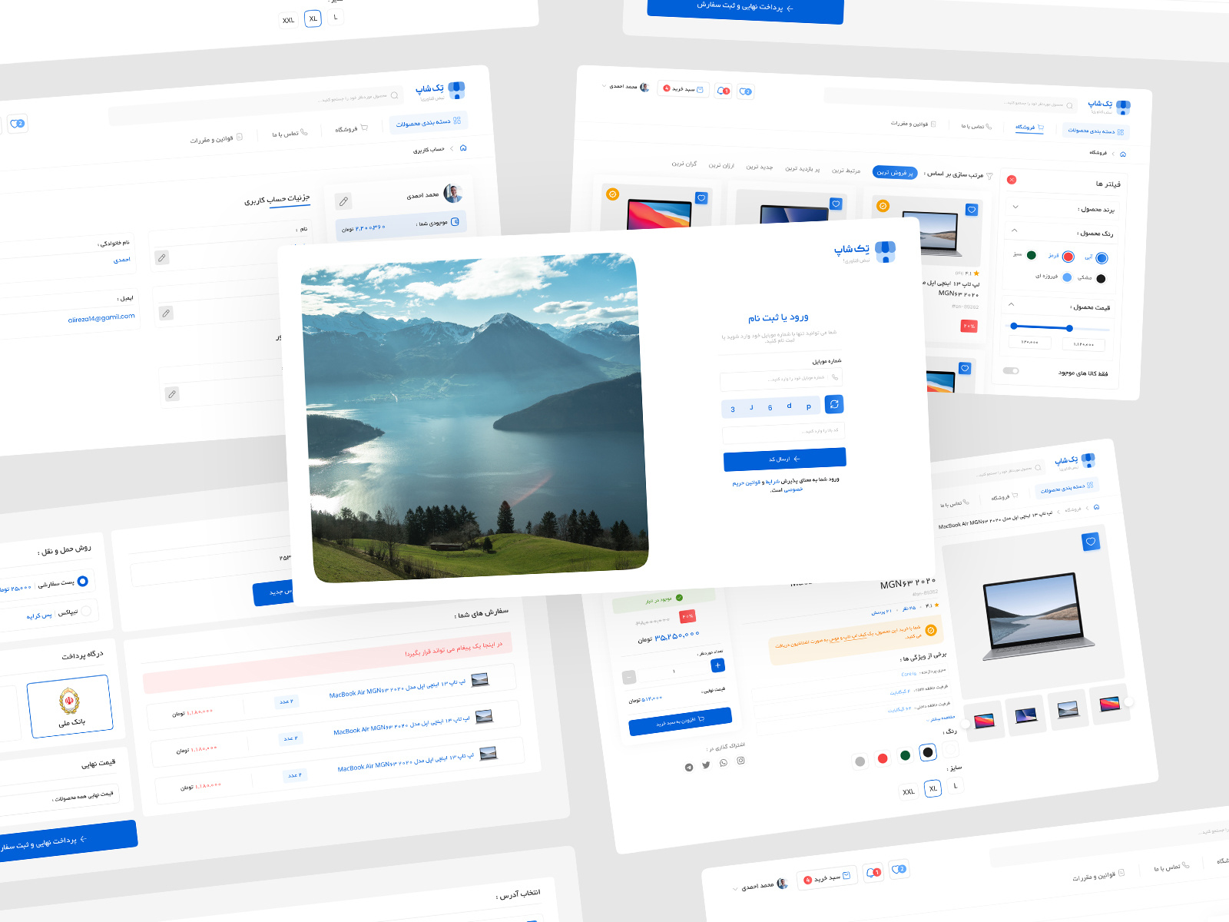Click the left handle of price slider
This screenshot has height=922, width=1229.
tap(1014, 326)
